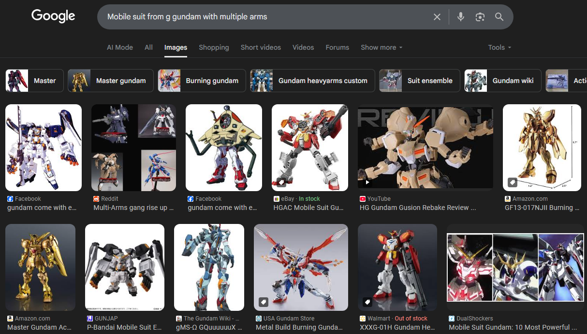Submit search with magnifying glass icon
The height and width of the screenshot is (334, 587).
point(499,17)
